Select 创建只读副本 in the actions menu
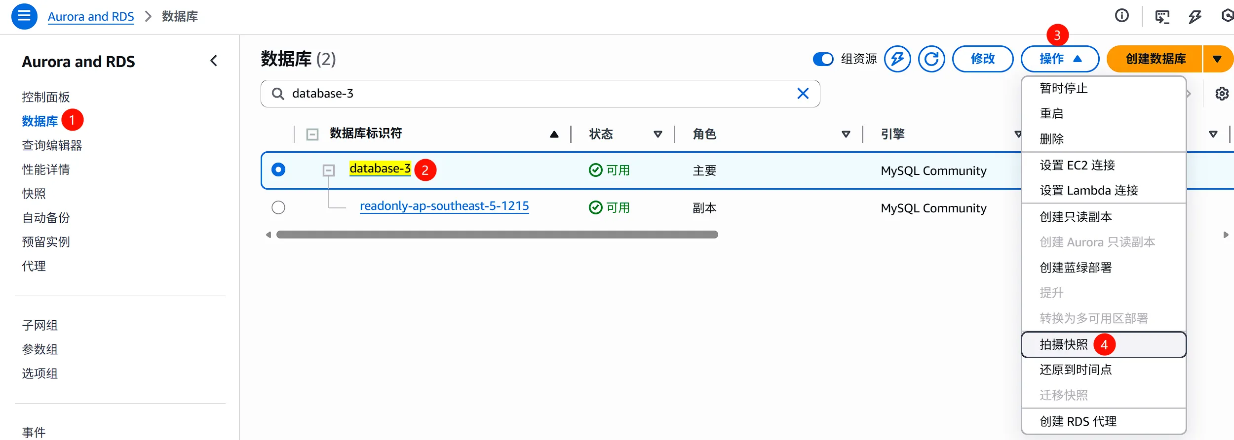 1076,217
